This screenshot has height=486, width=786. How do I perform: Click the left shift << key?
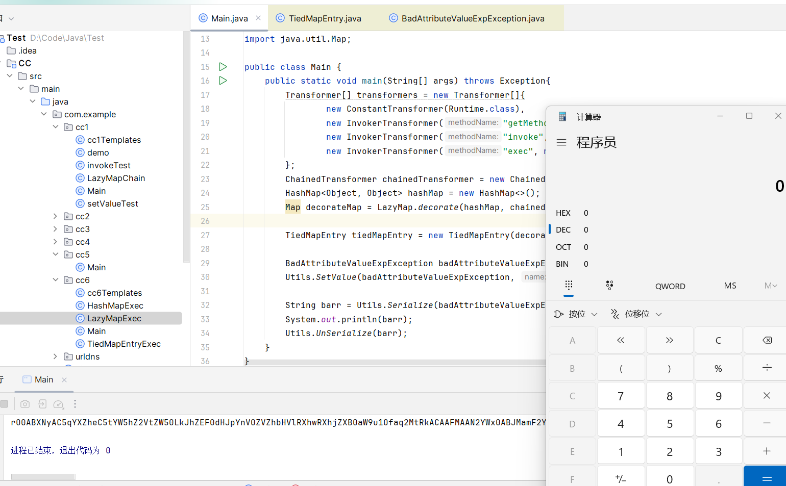(621, 340)
